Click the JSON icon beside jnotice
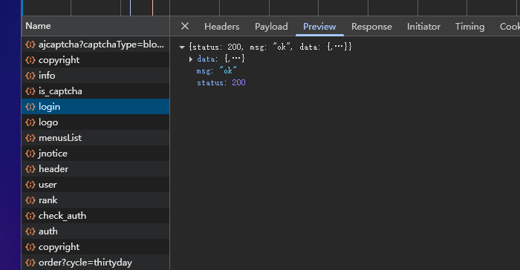520x270 pixels. [30, 154]
